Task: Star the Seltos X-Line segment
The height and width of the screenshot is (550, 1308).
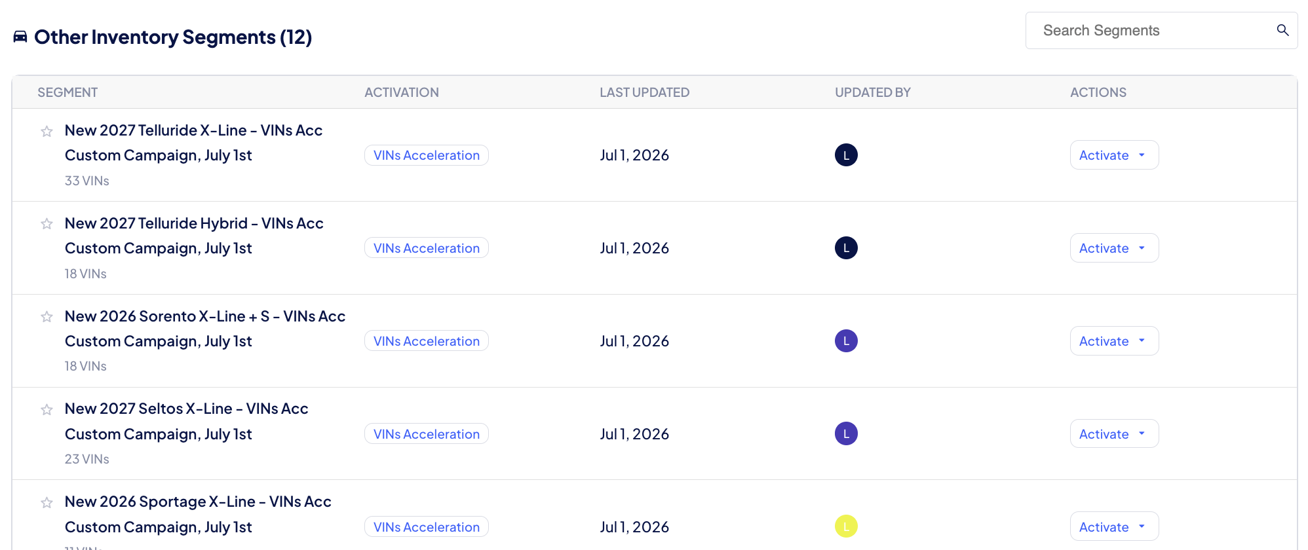Action: [x=47, y=410]
